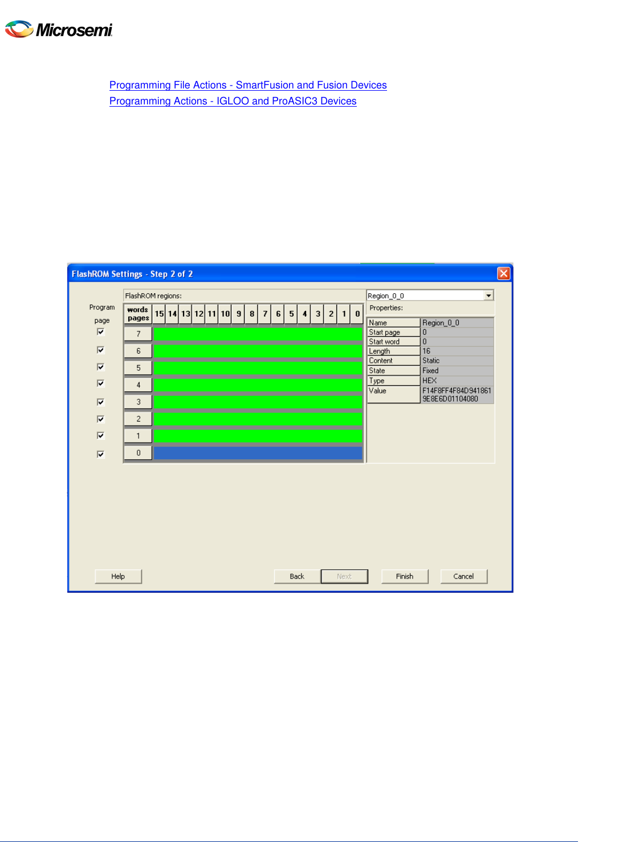This screenshot has width=627, height=842.
Task: Click word column header 0
Action: (356, 314)
